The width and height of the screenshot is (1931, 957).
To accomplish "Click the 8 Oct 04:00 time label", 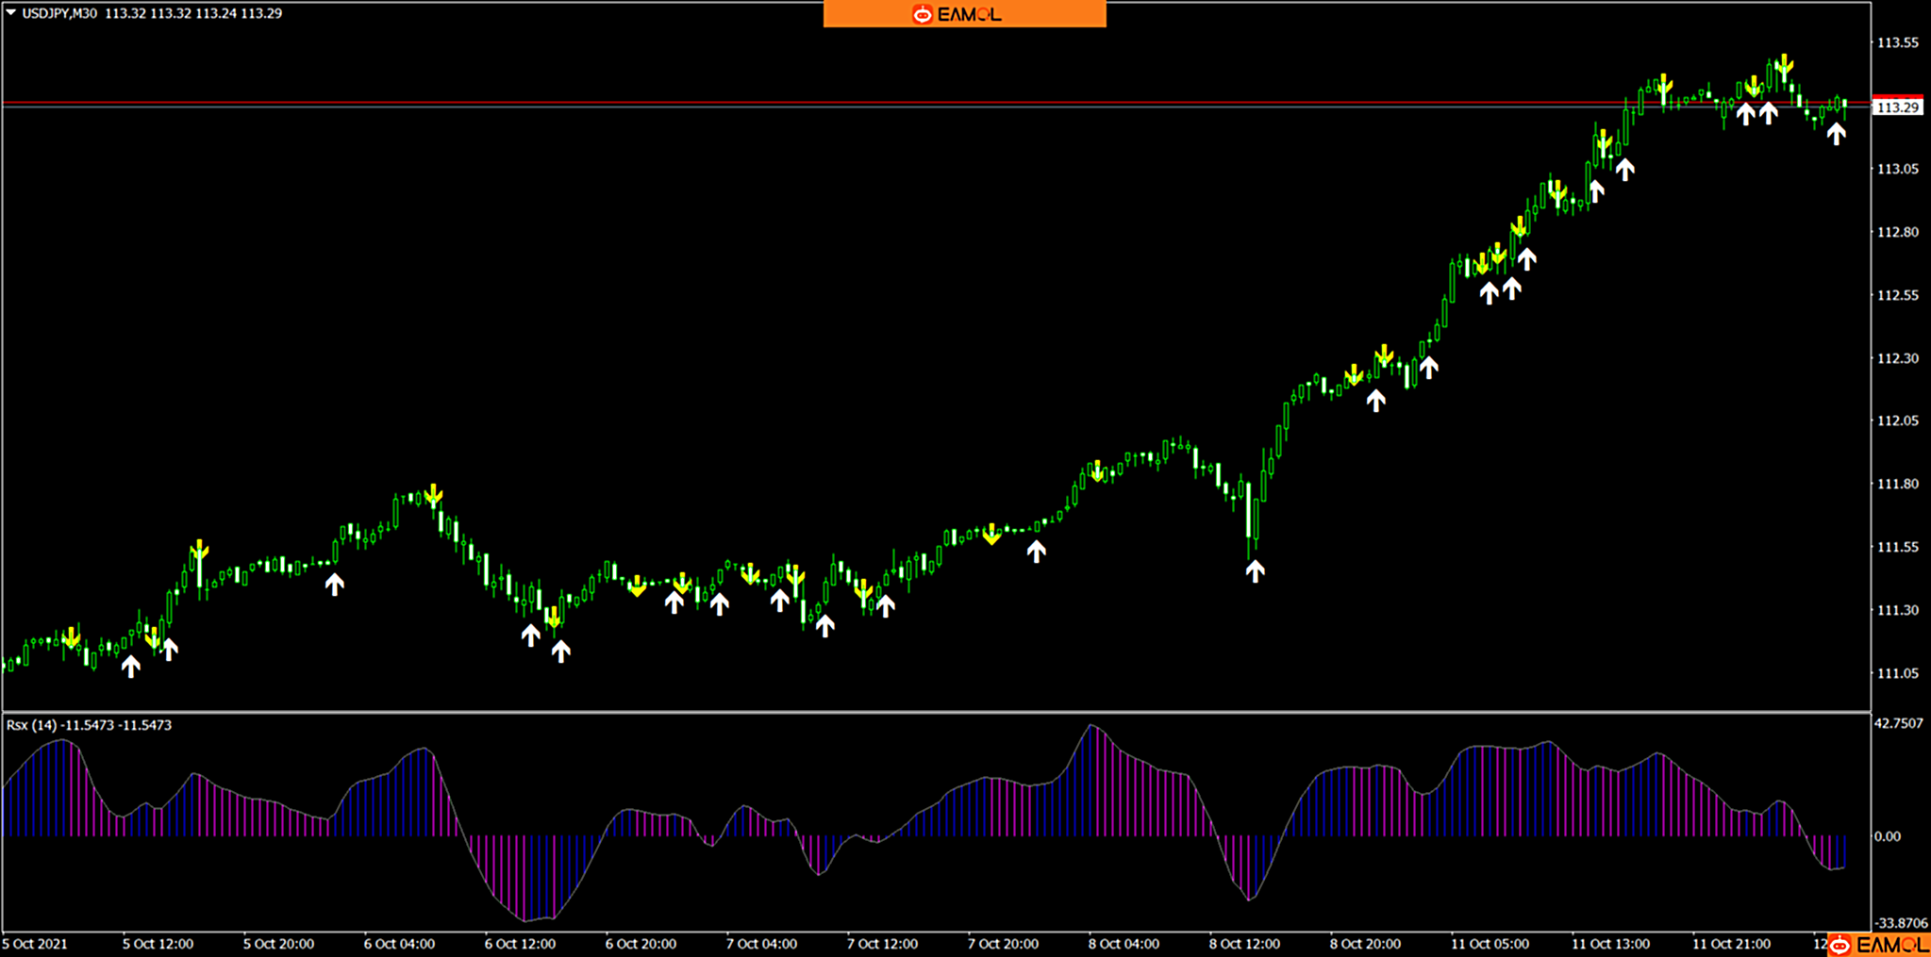I will 1124,944.
